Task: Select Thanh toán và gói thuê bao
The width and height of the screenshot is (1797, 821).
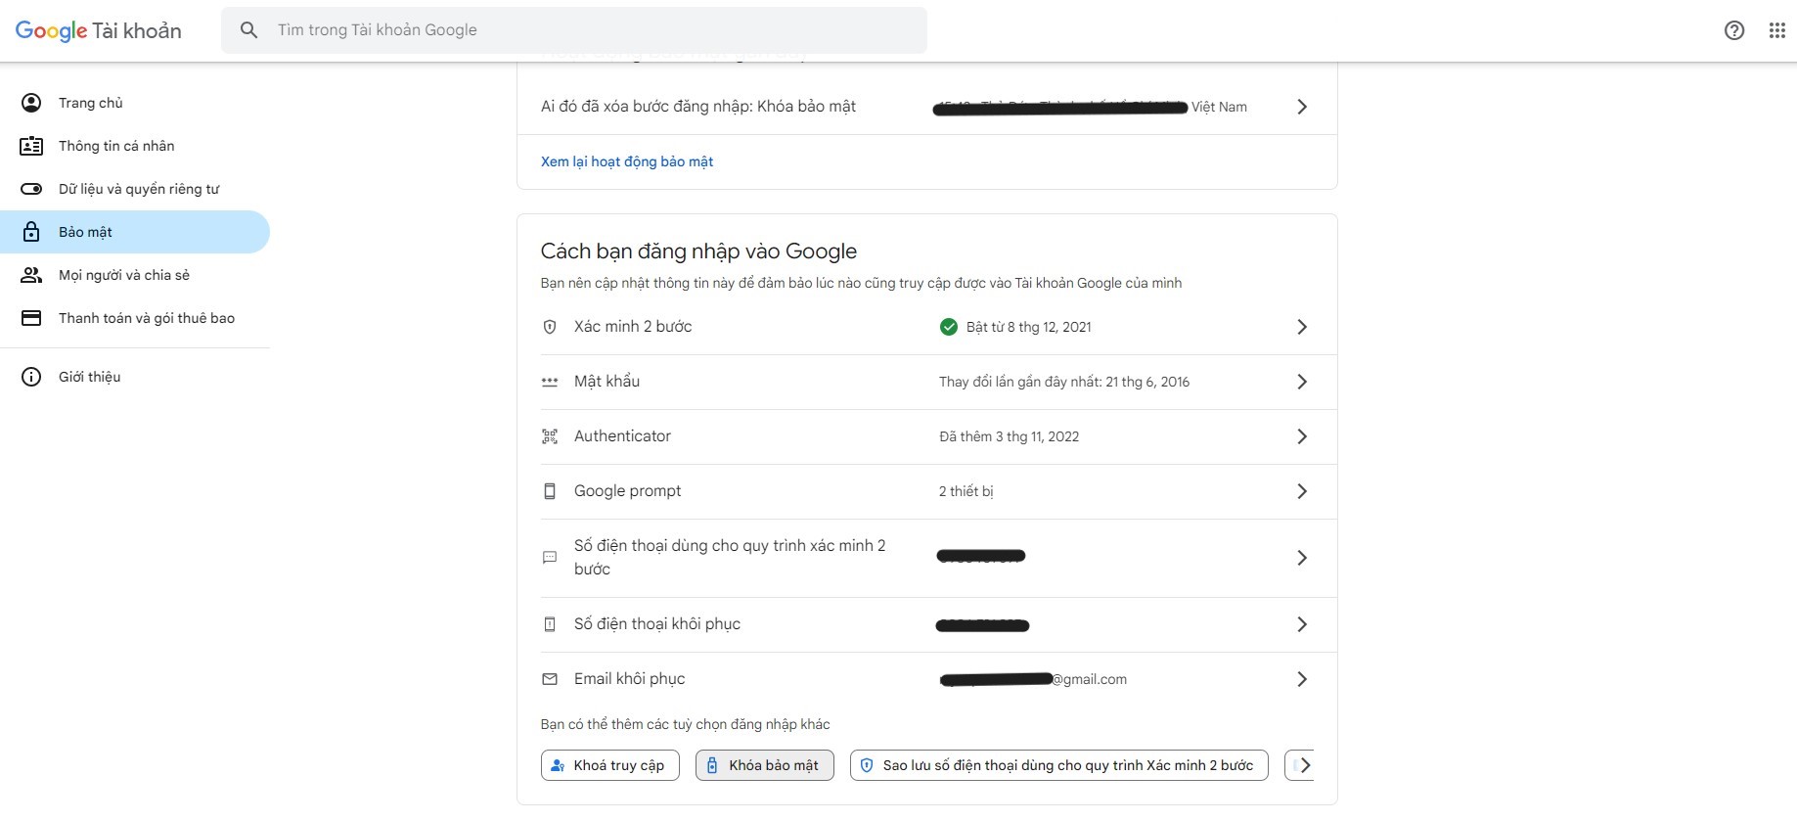Action: click(147, 318)
